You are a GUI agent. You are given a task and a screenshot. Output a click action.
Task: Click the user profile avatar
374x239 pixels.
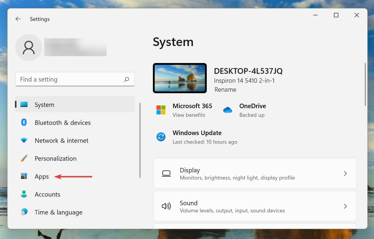point(29,48)
